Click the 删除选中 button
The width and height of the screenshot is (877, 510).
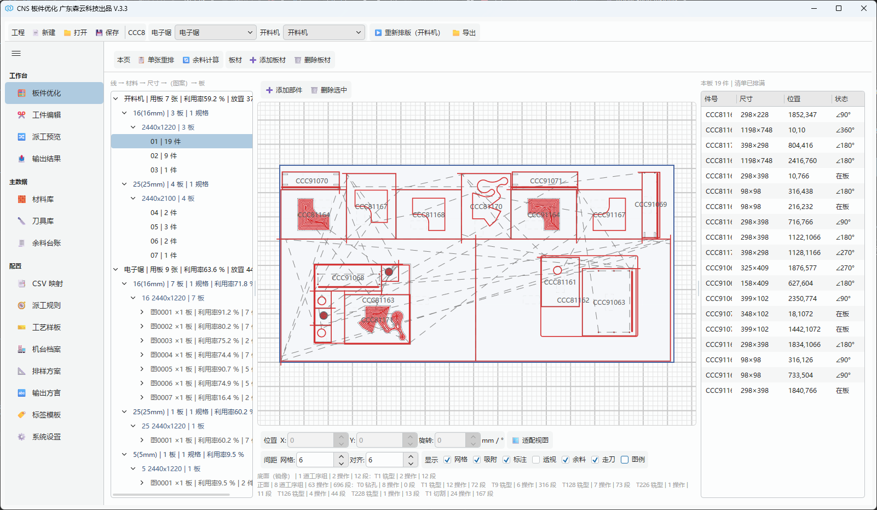(329, 90)
